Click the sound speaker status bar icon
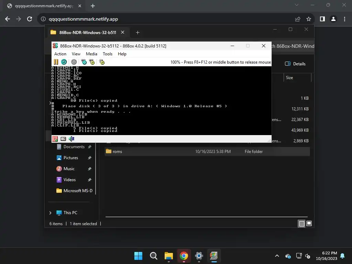 tap(71, 139)
